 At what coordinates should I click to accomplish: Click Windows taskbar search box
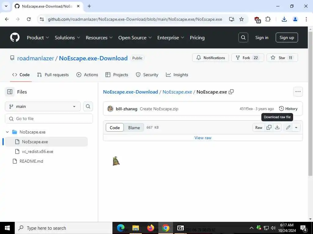[64, 228]
